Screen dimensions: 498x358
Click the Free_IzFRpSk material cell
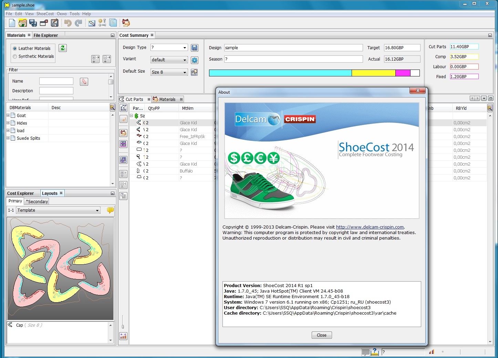196,136
